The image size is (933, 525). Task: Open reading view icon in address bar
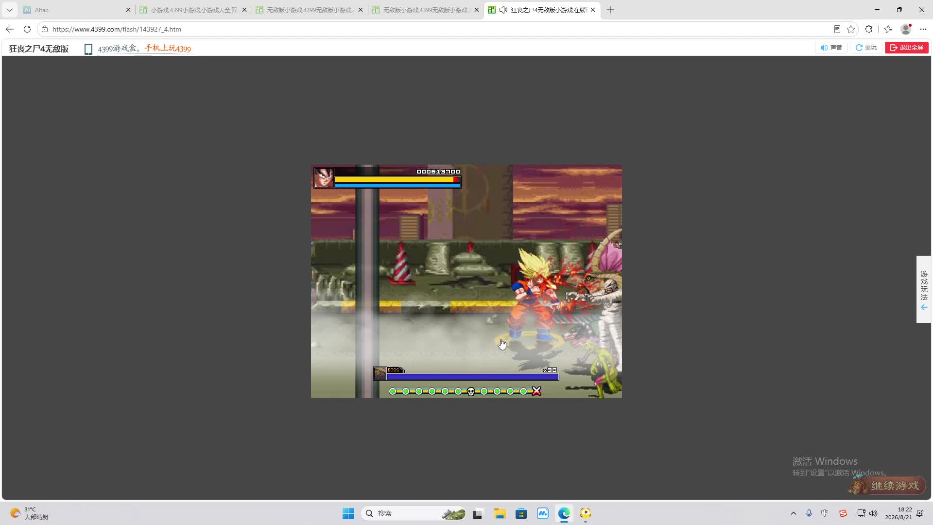837,29
